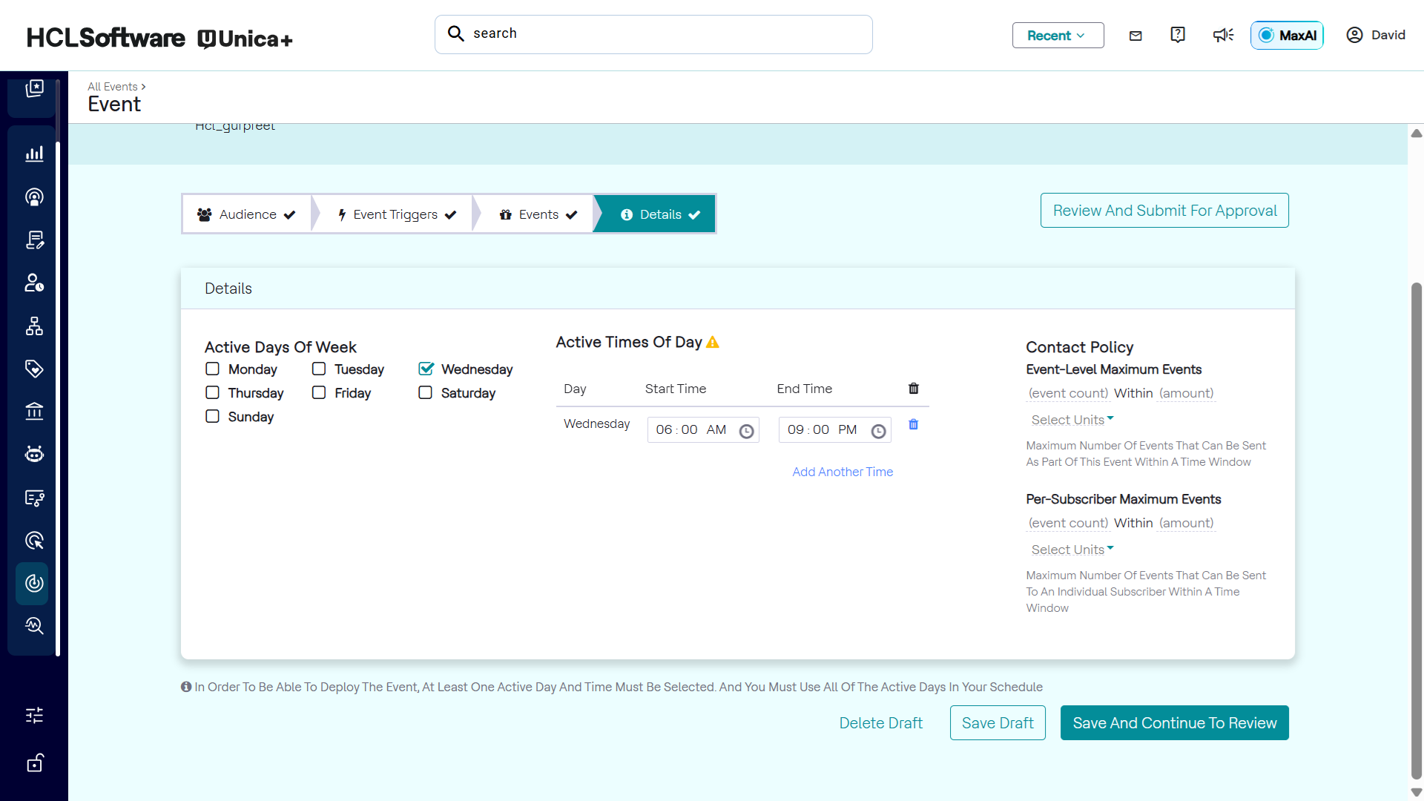Click the clock icon in start time field

746,431
